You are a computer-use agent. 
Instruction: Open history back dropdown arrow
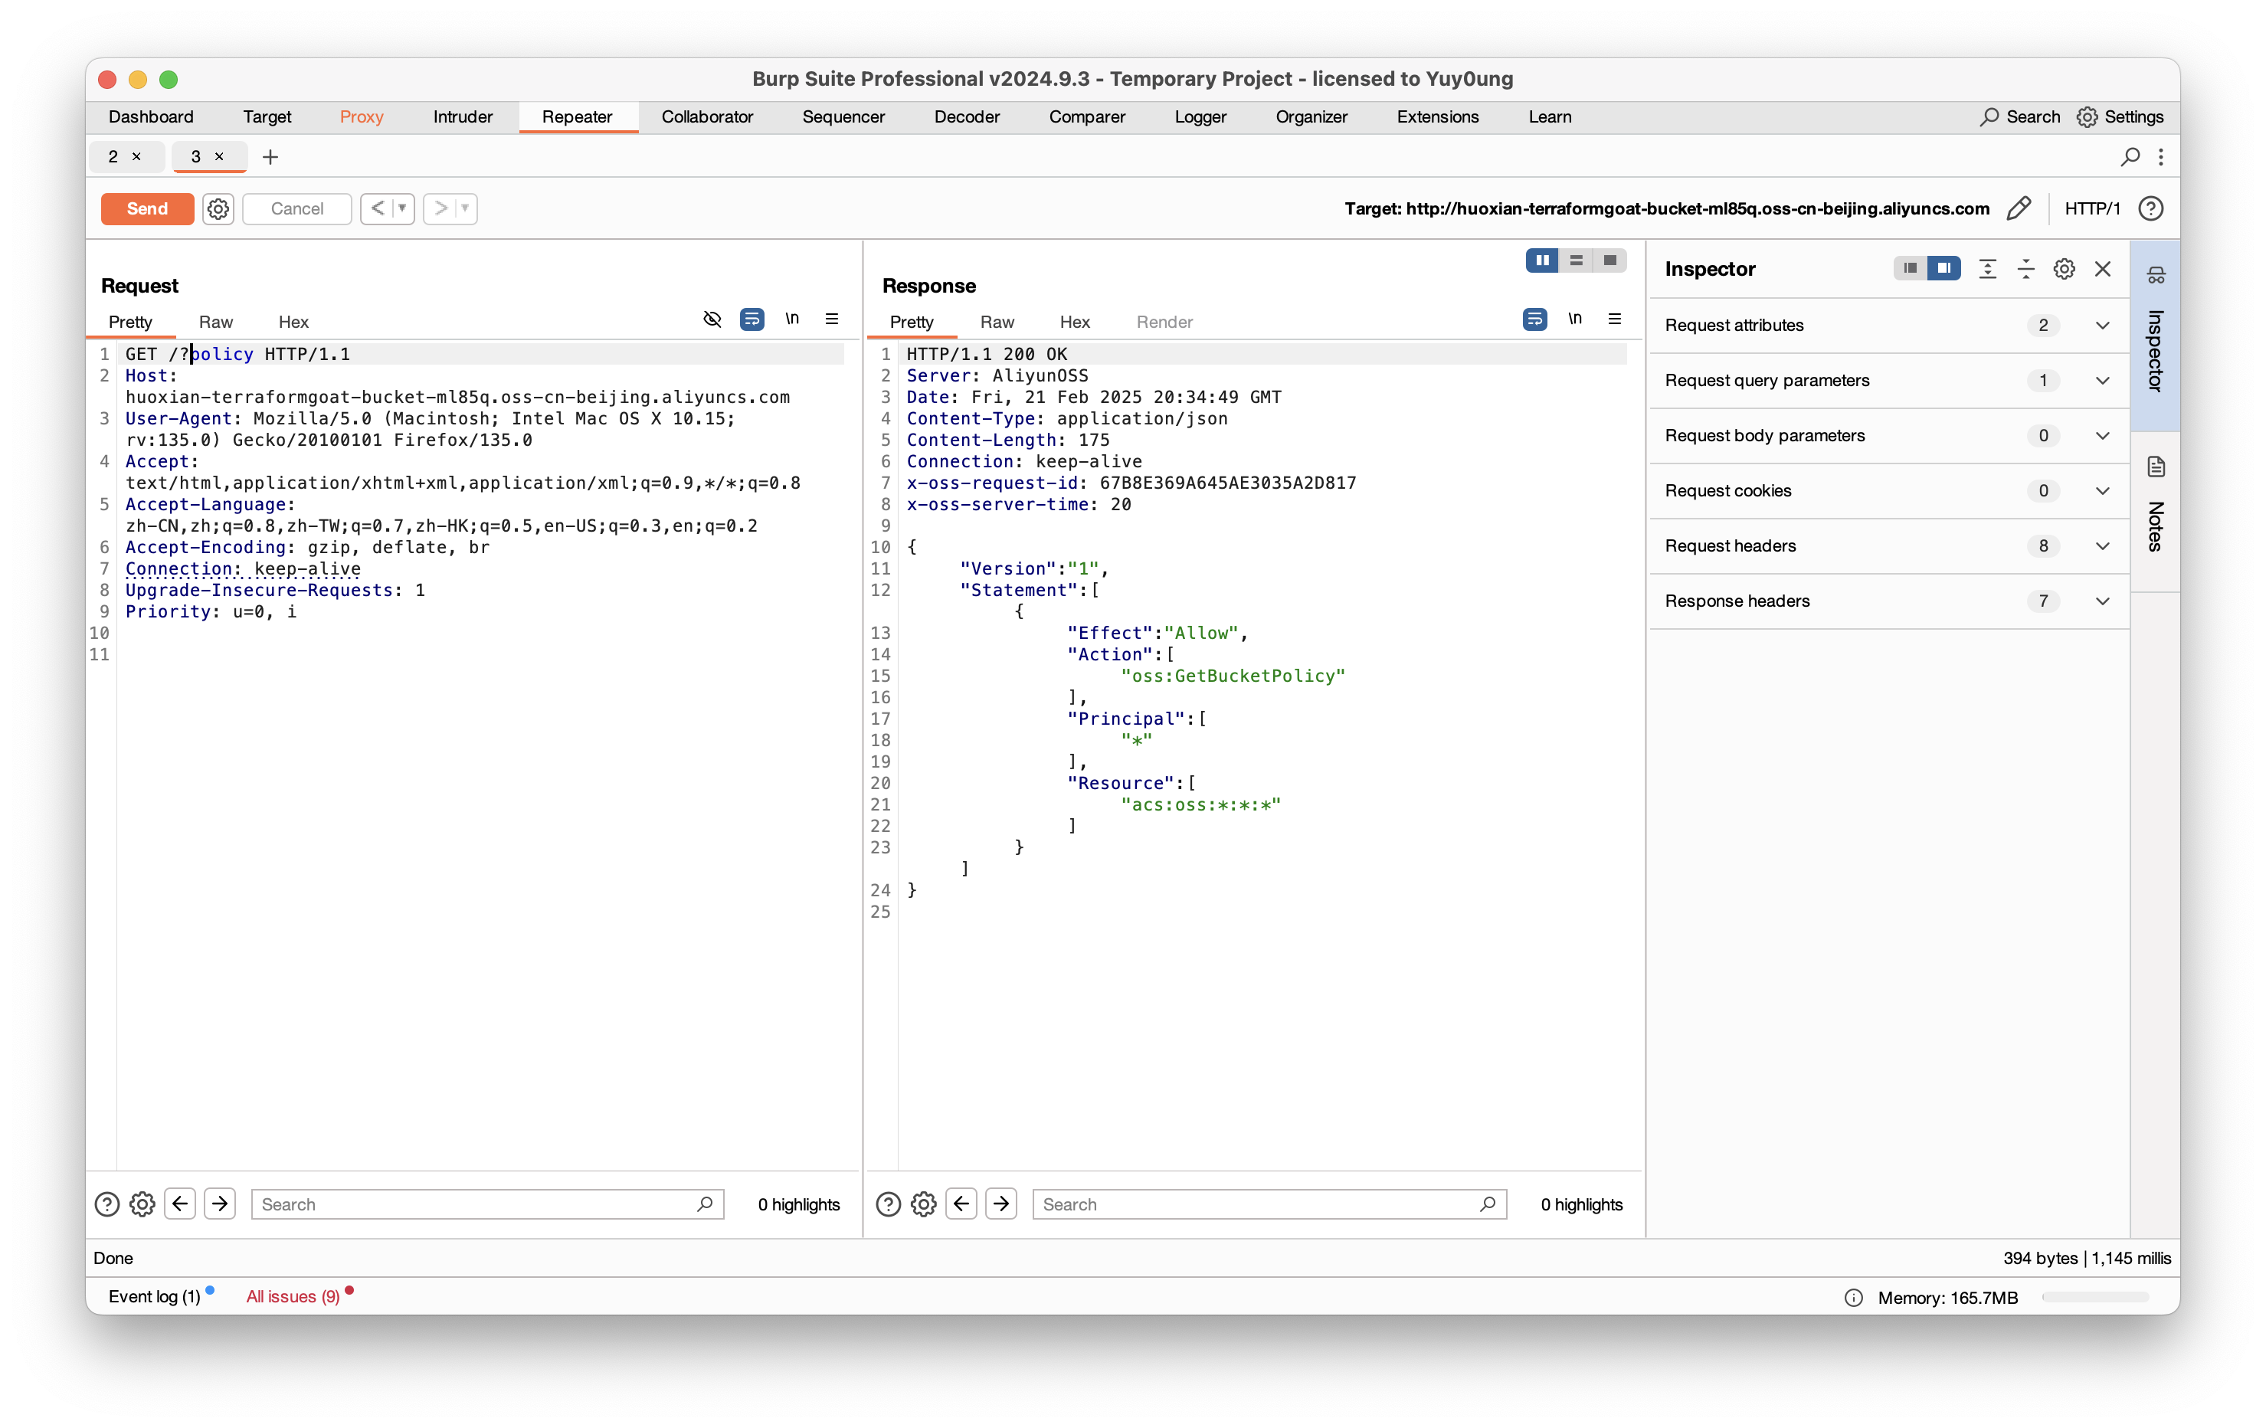403,208
